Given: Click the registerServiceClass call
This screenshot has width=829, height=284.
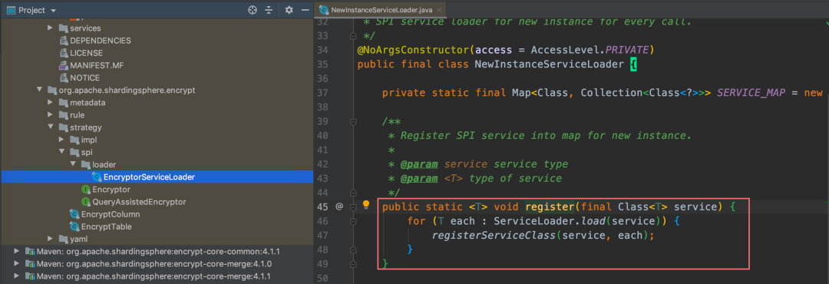Looking at the screenshot, I should (x=494, y=235).
